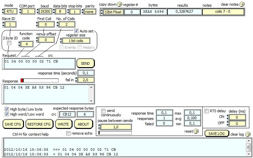Change the COM port stepper arrows

[20, 11]
